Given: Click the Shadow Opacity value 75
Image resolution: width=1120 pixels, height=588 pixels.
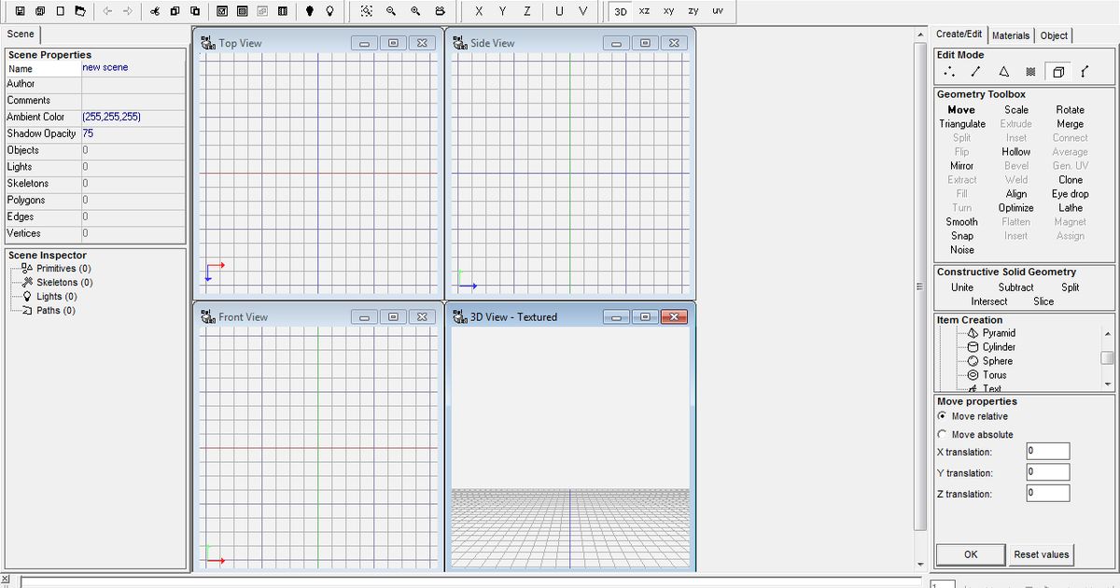Looking at the screenshot, I should click(88, 133).
